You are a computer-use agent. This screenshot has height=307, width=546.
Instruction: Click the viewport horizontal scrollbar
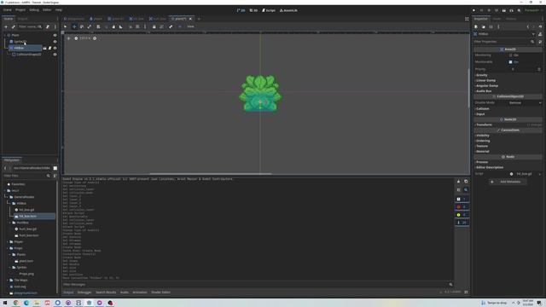coord(211,174)
